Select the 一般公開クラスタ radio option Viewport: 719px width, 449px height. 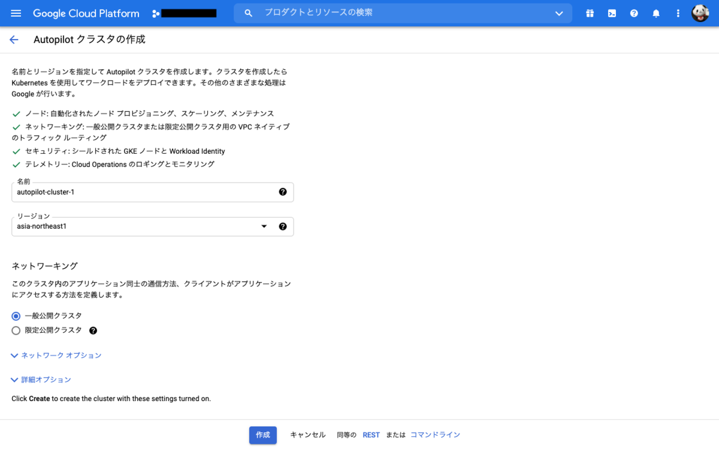[x=16, y=316]
